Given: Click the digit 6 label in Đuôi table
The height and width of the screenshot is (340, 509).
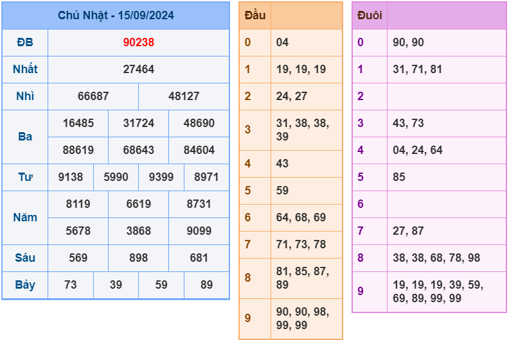Looking at the screenshot, I should [x=361, y=204].
